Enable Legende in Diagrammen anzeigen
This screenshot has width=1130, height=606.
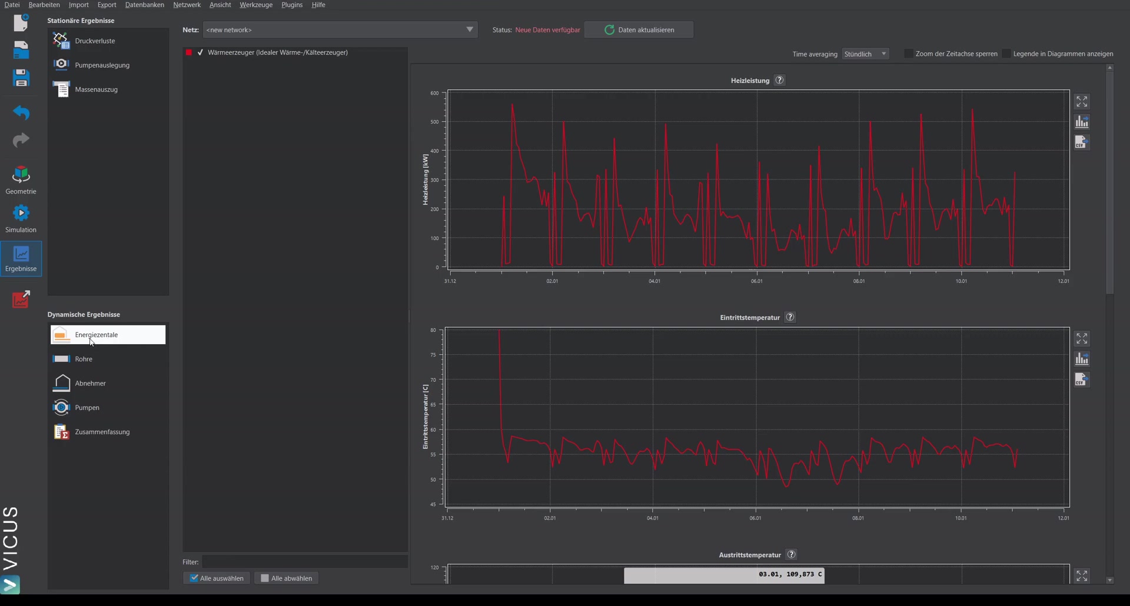tap(1006, 54)
